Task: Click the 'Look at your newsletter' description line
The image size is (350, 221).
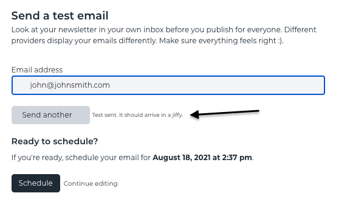Action: click(164, 30)
